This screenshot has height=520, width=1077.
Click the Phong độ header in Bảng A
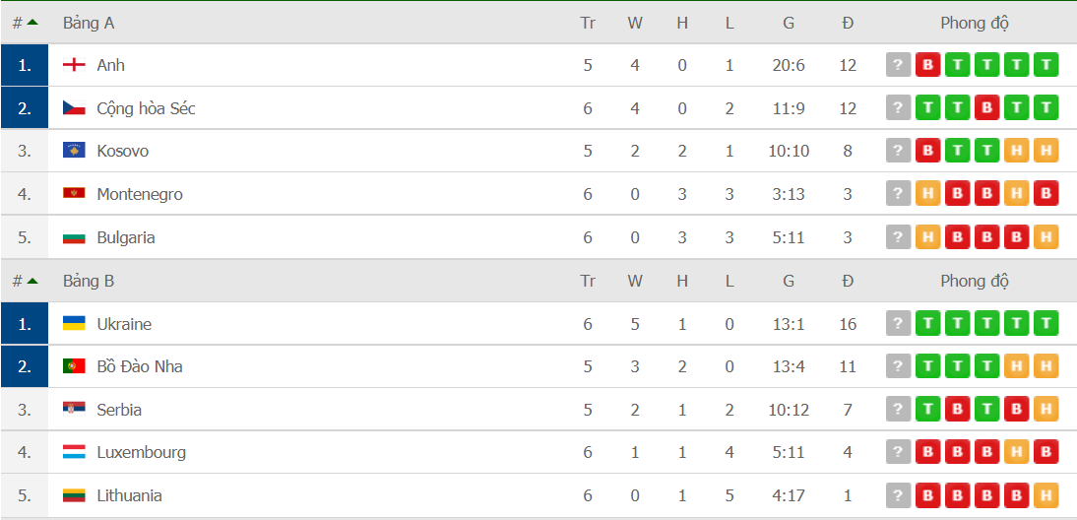click(x=975, y=24)
